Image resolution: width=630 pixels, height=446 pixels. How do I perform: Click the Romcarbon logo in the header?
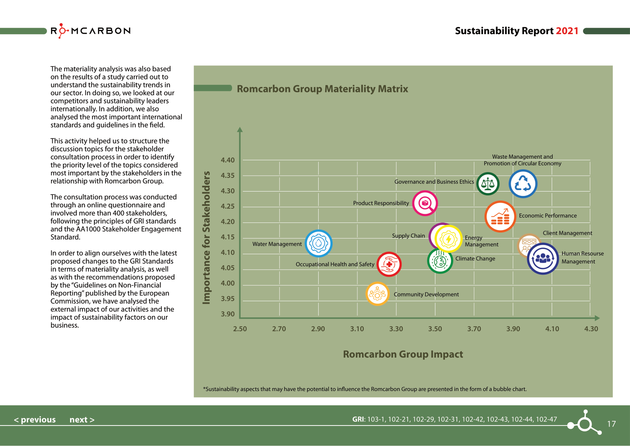pyautogui.click(x=90, y=31)
